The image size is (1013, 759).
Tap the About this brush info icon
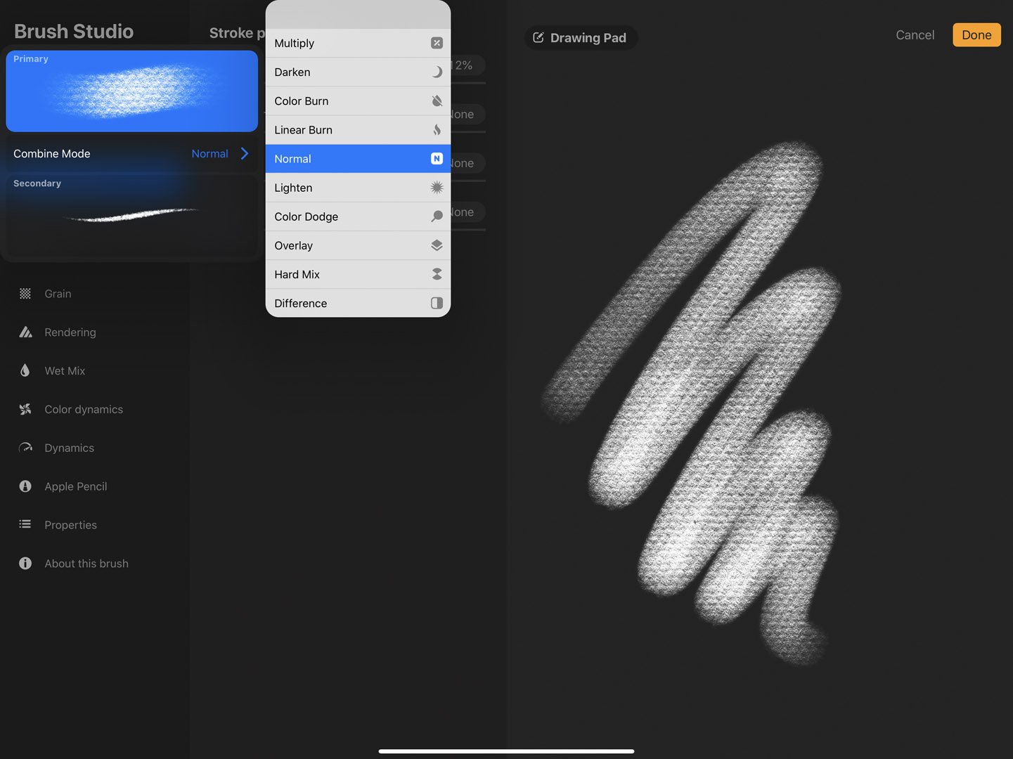25,563
